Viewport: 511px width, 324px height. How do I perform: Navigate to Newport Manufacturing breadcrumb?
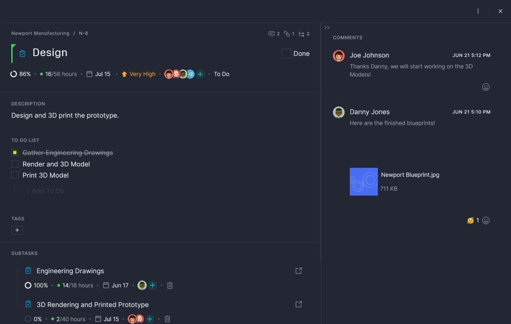click(40, 33)
